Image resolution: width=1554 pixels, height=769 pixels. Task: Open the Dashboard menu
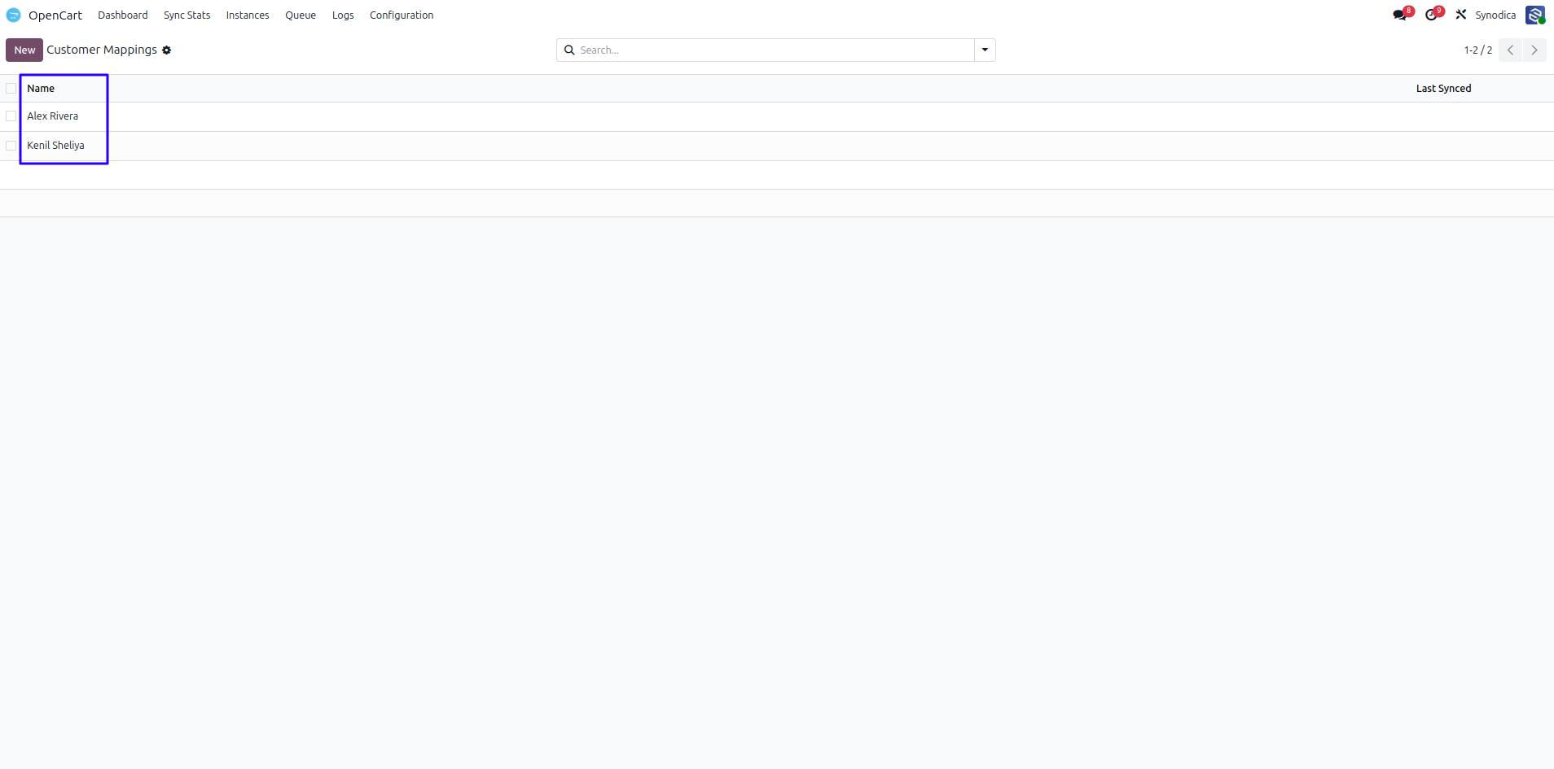coord(123,15)
